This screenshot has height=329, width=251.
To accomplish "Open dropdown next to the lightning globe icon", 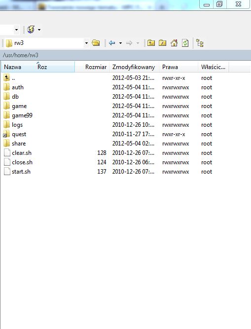I will pos(39,30).
